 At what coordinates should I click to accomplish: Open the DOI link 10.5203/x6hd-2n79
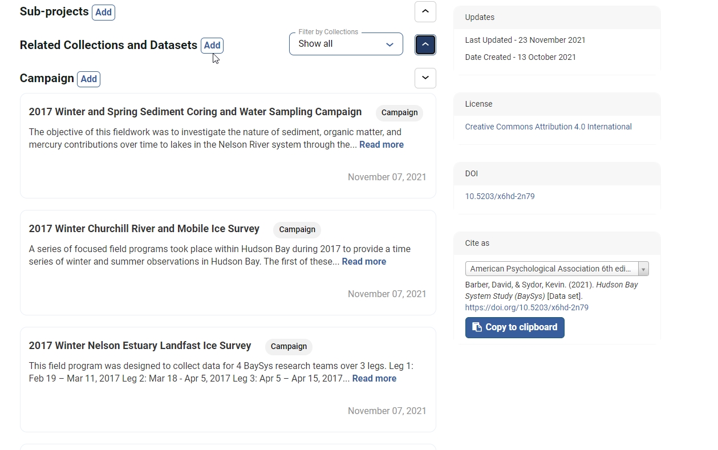point(500,196)
